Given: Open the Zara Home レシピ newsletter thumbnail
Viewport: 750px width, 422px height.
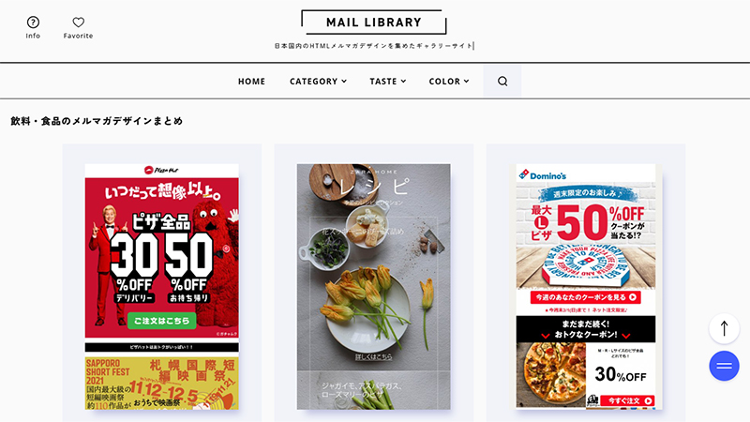Looking at the screenshot, I should pyautogui.click(x=373, y=287).
